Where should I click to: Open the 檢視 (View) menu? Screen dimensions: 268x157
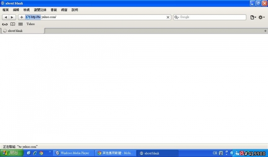[26, 10]
